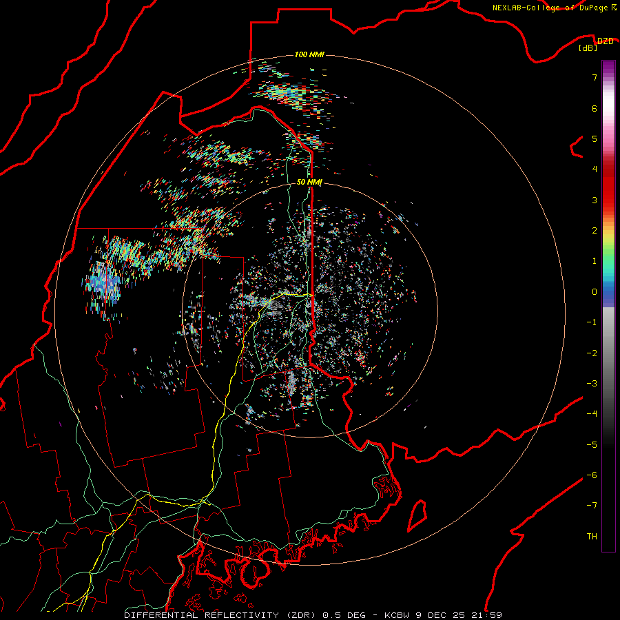Click the 0 tick label on color scale
The image size is (620, 620).
595,292
